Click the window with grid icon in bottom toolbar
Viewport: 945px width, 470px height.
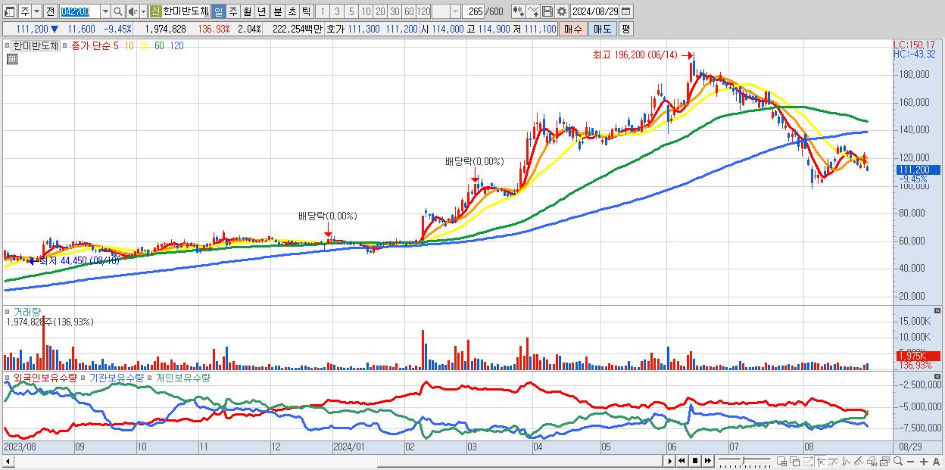[x=781, y=460]
